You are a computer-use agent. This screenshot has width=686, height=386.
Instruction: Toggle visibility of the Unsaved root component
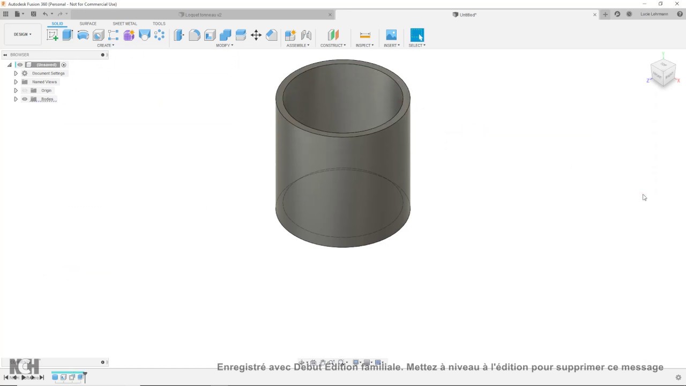(x=20, y=65)
